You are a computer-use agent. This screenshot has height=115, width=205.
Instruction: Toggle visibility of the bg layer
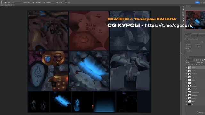pos(186,104)
